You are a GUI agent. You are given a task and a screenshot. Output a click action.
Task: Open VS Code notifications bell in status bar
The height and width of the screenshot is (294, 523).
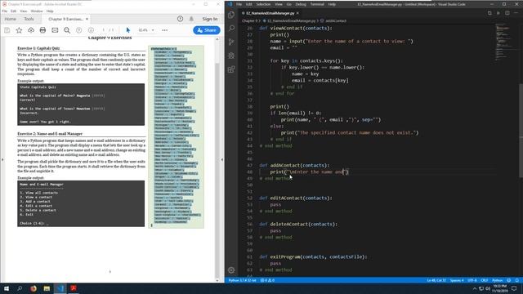[x=517, y=280]
